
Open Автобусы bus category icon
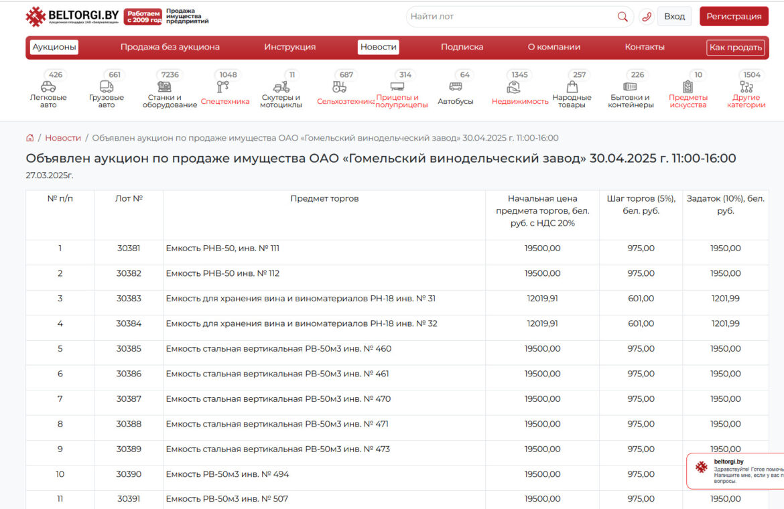456,87
